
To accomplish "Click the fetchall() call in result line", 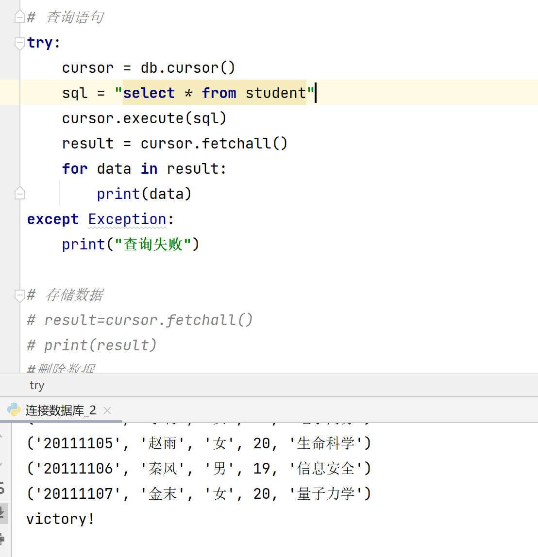I will [244, 144].
